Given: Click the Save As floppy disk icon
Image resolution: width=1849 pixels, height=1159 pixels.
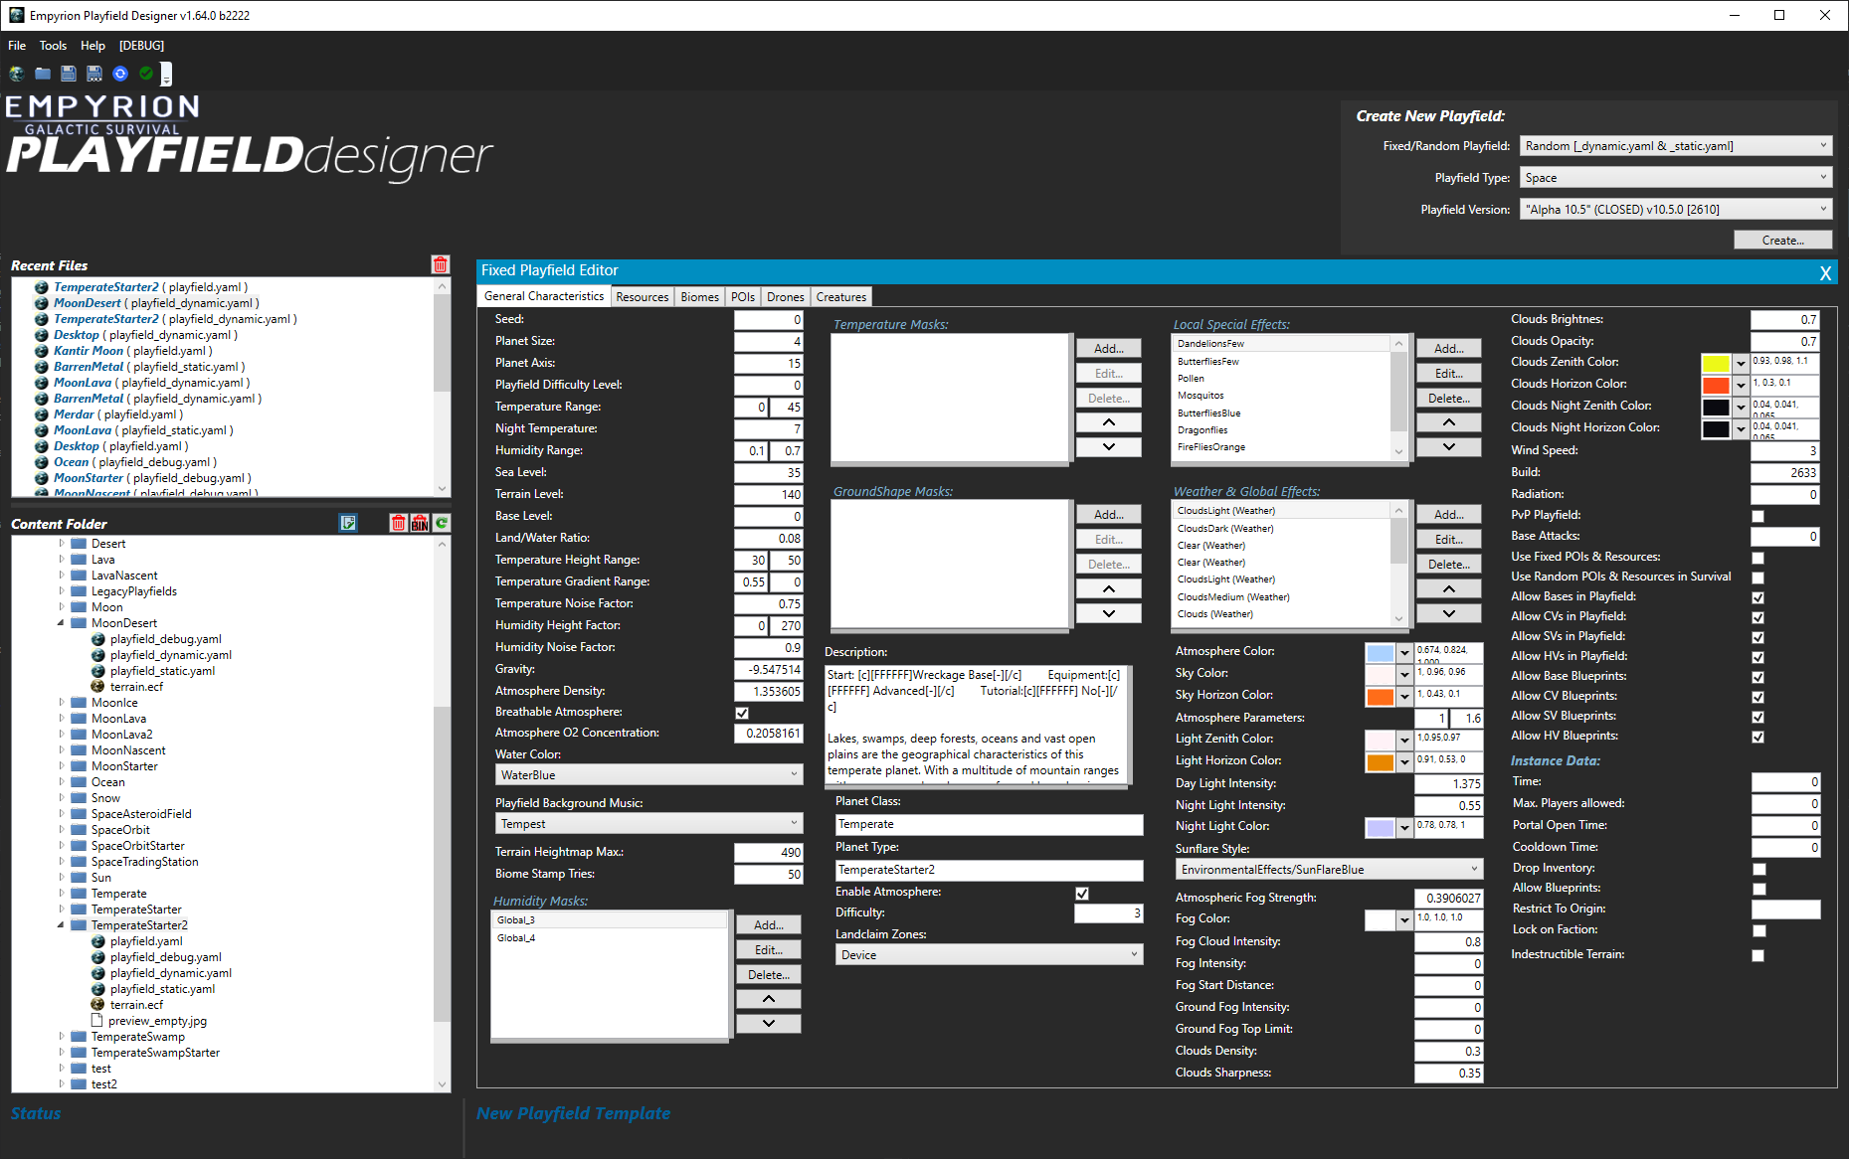Looking at the screenshot, I should click(93, 74).
